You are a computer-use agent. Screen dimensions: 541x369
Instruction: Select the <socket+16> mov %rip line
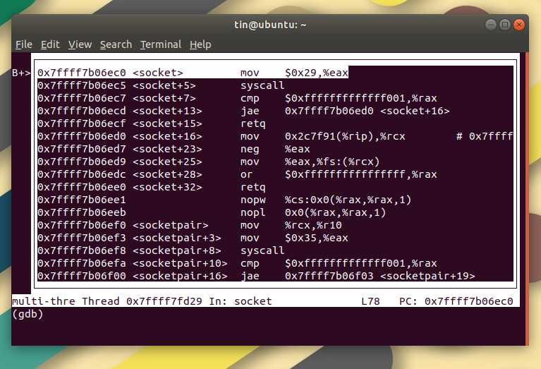(275, 136)
